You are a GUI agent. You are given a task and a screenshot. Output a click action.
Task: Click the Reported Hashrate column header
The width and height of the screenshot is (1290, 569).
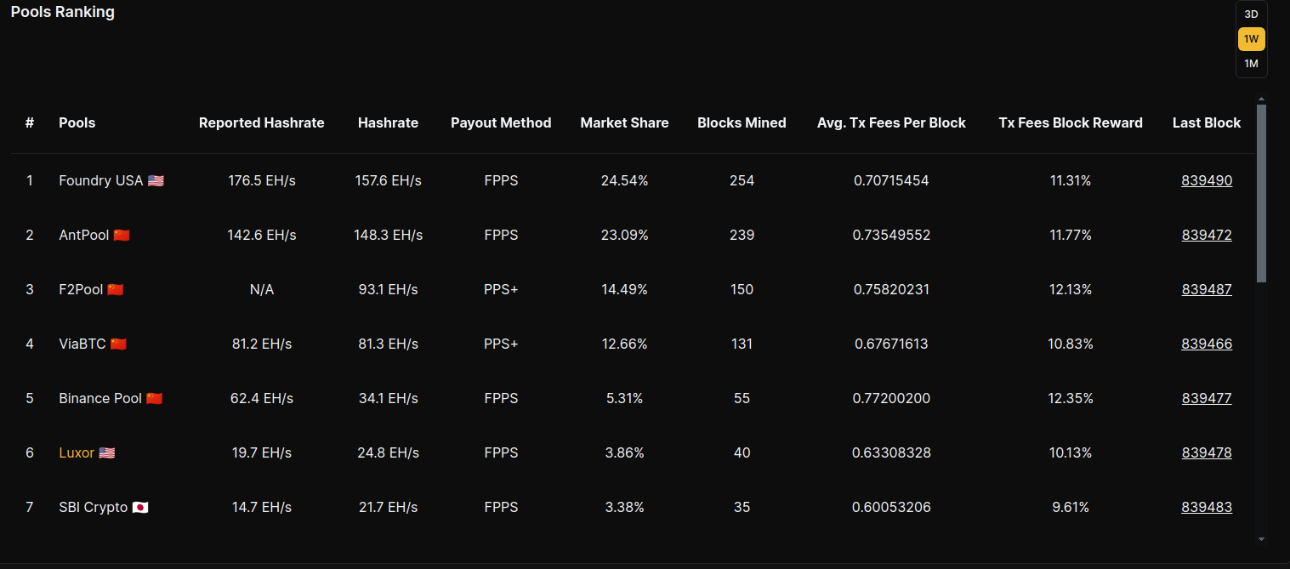click(x=262, y=122)
